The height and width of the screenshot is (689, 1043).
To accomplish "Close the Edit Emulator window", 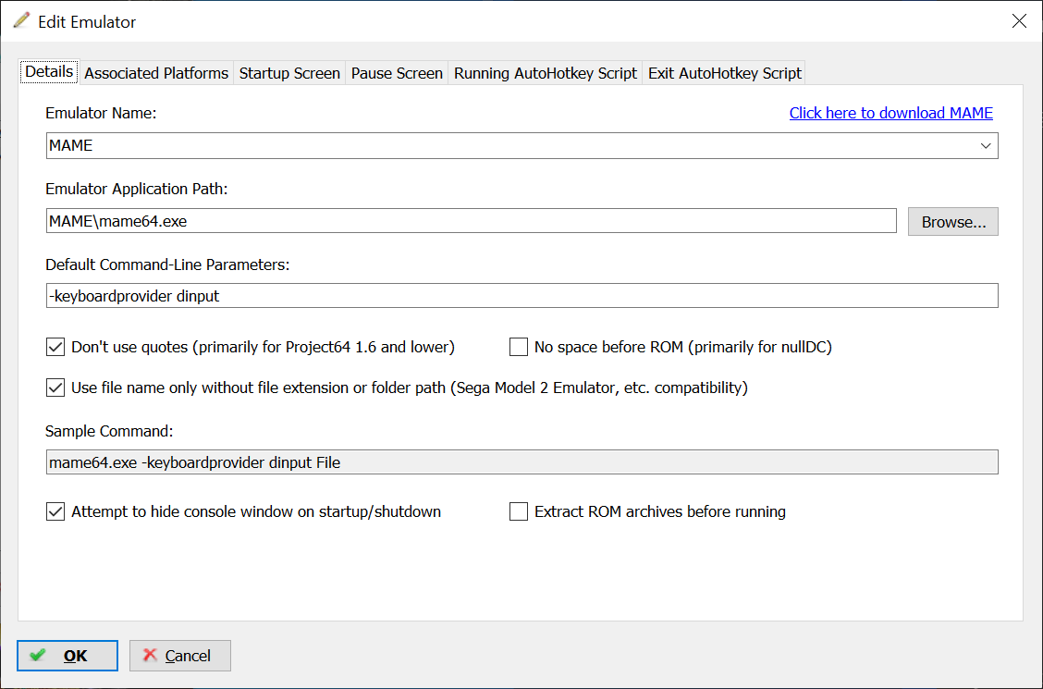I will (1018, 21).
